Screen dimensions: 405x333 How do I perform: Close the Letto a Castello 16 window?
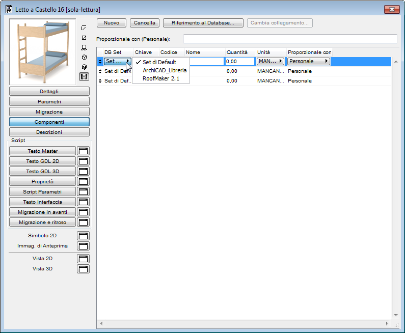[392, 10]
